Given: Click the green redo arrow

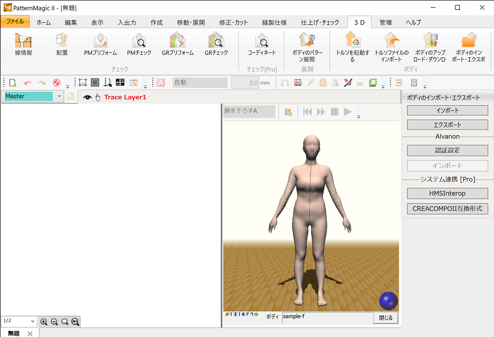Looking at the screenshot, I should pyautogui.click(x=41, y=83).
